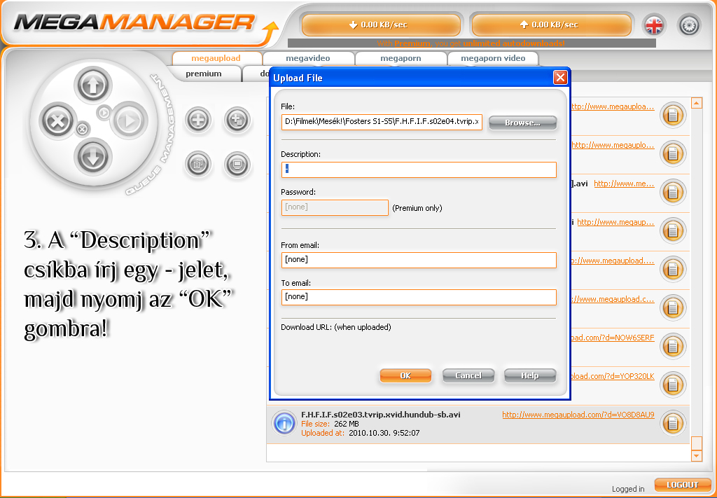Focus the Description text field
Viewport: 717px width, 498px height.
(x=419, y=170)
